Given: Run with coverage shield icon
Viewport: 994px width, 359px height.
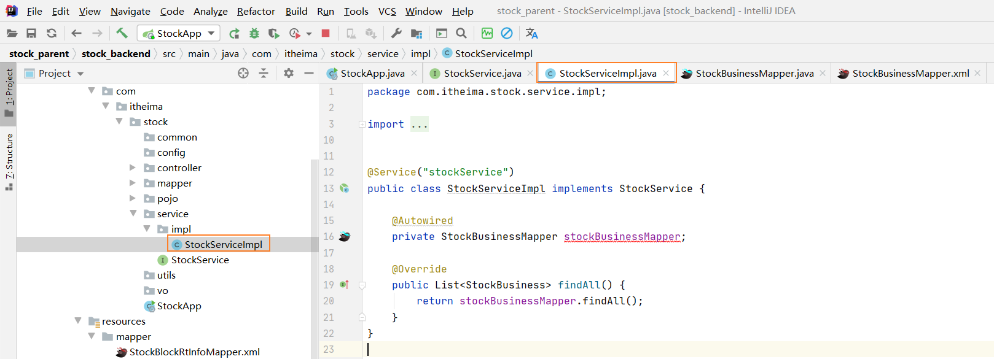Looking at the screenshot, I should 274,33.
